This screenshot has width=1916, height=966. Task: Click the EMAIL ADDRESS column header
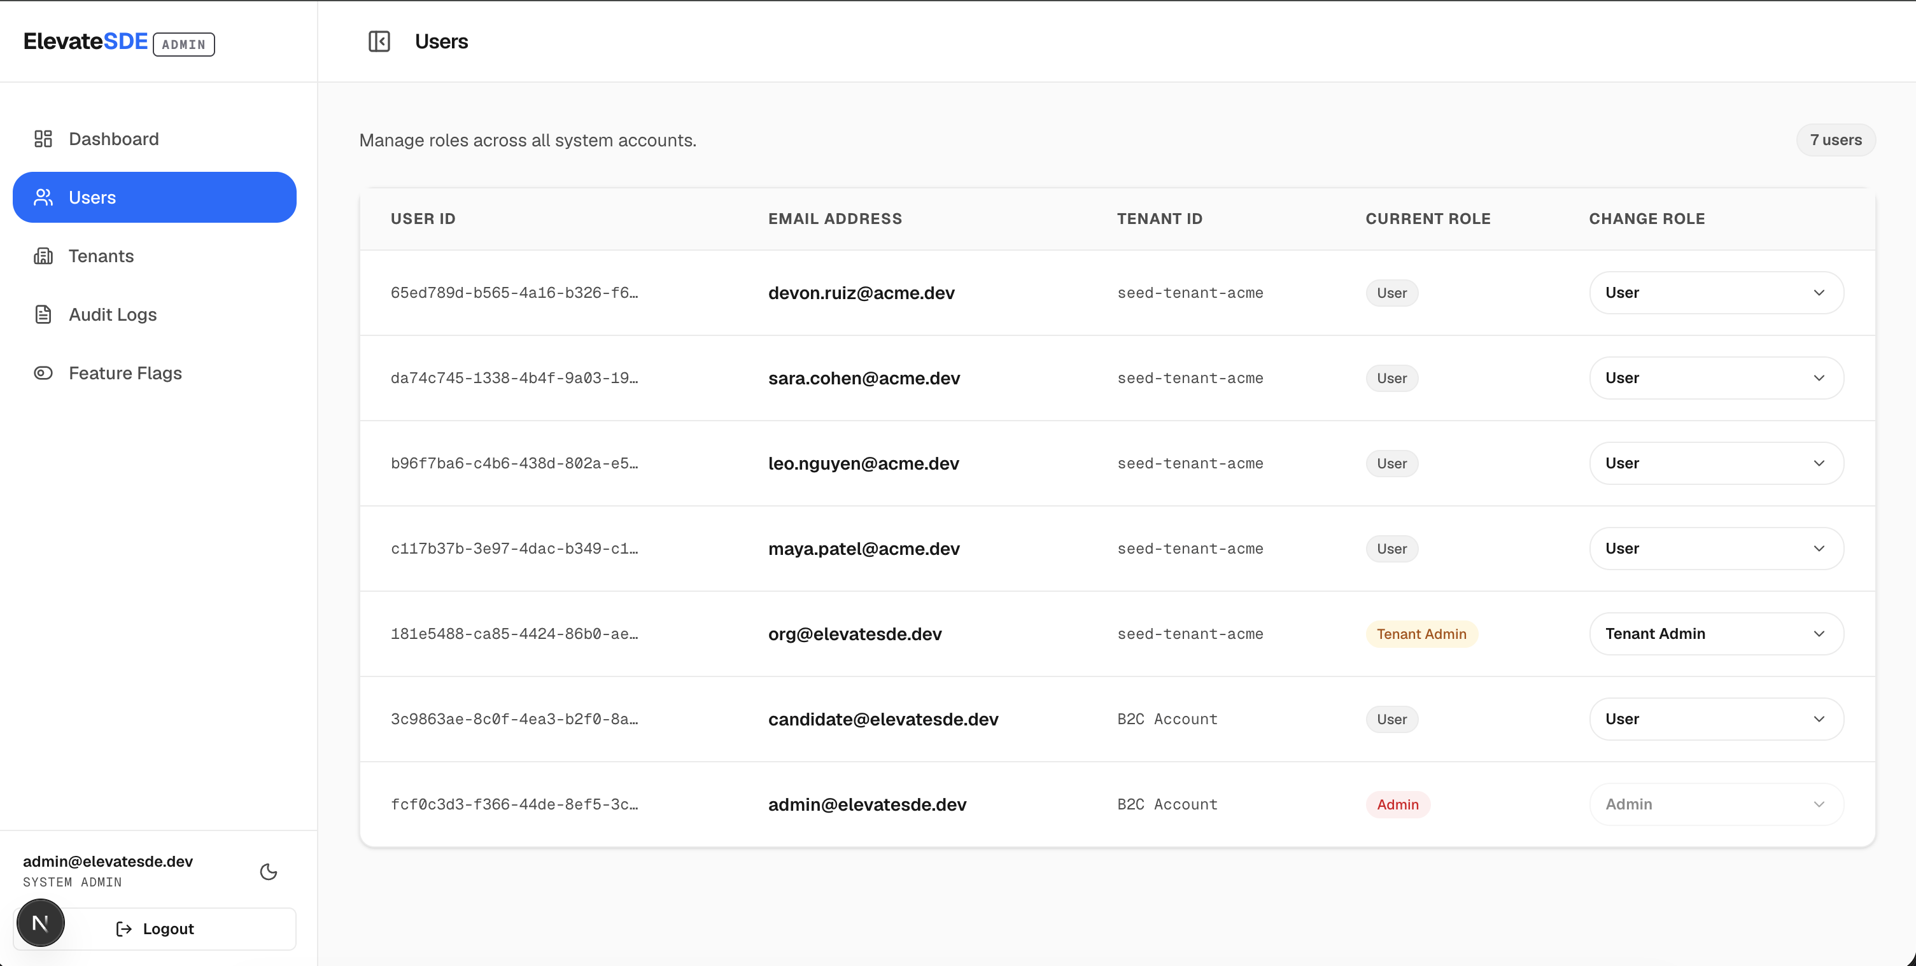(x=835, y=219)
